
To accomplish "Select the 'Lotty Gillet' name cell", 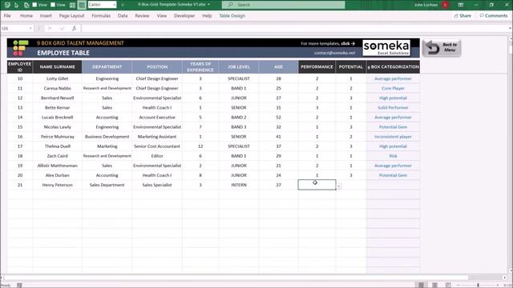I will point(57,78).
